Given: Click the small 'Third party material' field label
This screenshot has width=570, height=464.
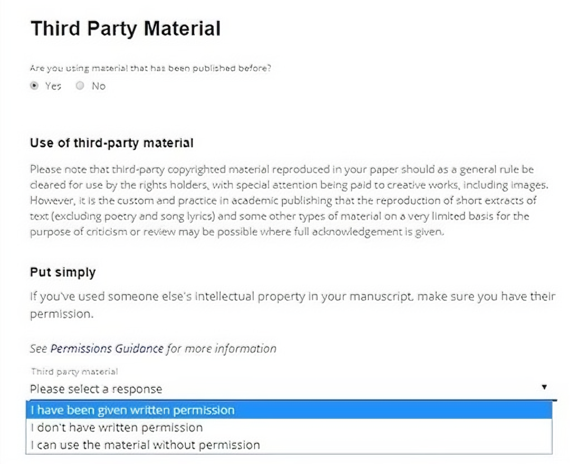Looking at the screenshot, I should tap(74, 372).
